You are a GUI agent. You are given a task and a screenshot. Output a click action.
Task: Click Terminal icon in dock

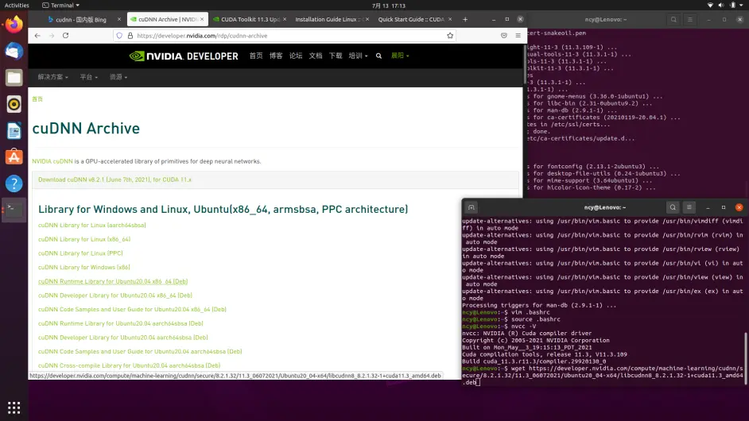coord(14,210)
